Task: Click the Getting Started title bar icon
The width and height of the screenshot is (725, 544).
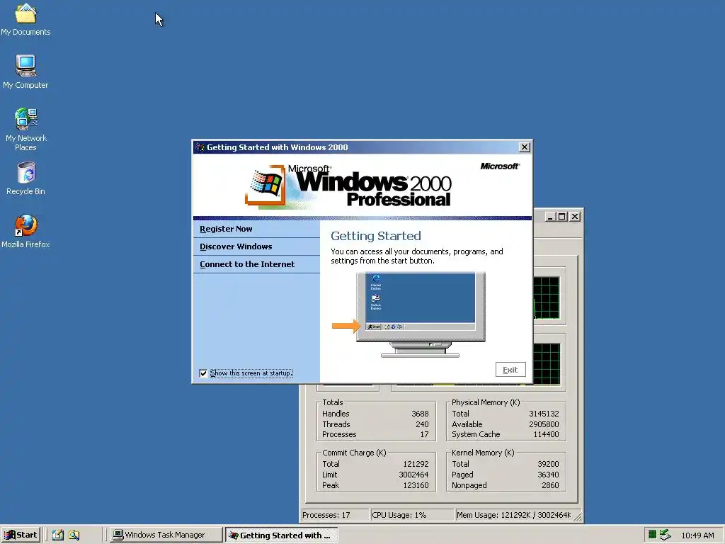Action: tap(200, 147)
